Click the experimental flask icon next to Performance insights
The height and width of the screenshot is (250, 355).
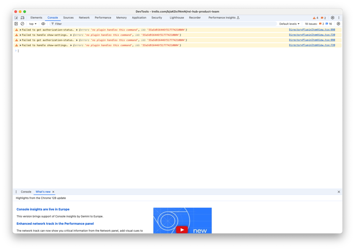(x=238, y=18)
